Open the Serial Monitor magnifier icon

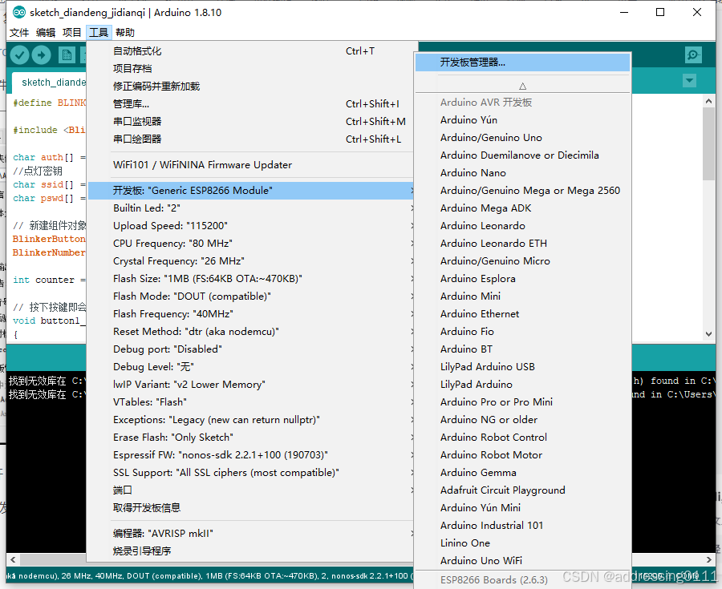pyautogui.click(x=693, y=55)
